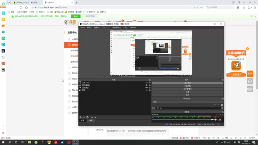Screen dimensions: 258x145
Task: Open the OBS 工具(T) menu
Action: pyautogui.click(x=125, y=28)
